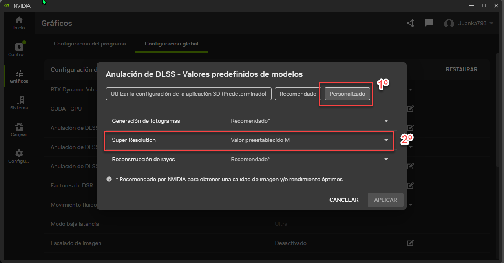Minimize the NVIDIA app window
This screenshot has width=504, height=263.
click(x=472, y=5)
